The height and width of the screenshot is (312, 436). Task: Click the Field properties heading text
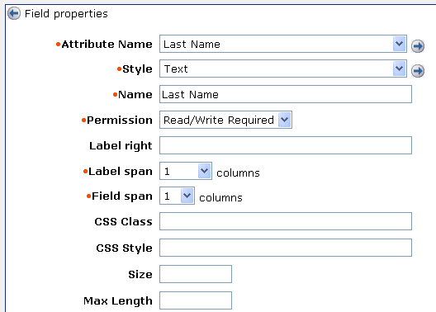[x=66, y=14]
